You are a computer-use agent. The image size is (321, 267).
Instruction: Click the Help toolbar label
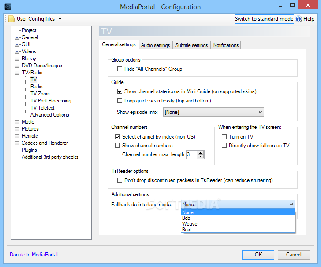(x=309, y=19)
